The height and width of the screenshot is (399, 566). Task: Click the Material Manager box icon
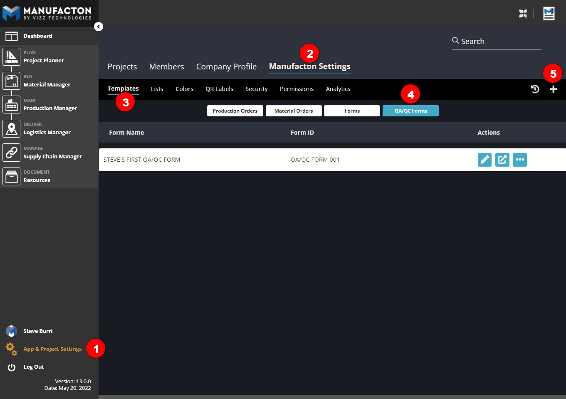11,81
